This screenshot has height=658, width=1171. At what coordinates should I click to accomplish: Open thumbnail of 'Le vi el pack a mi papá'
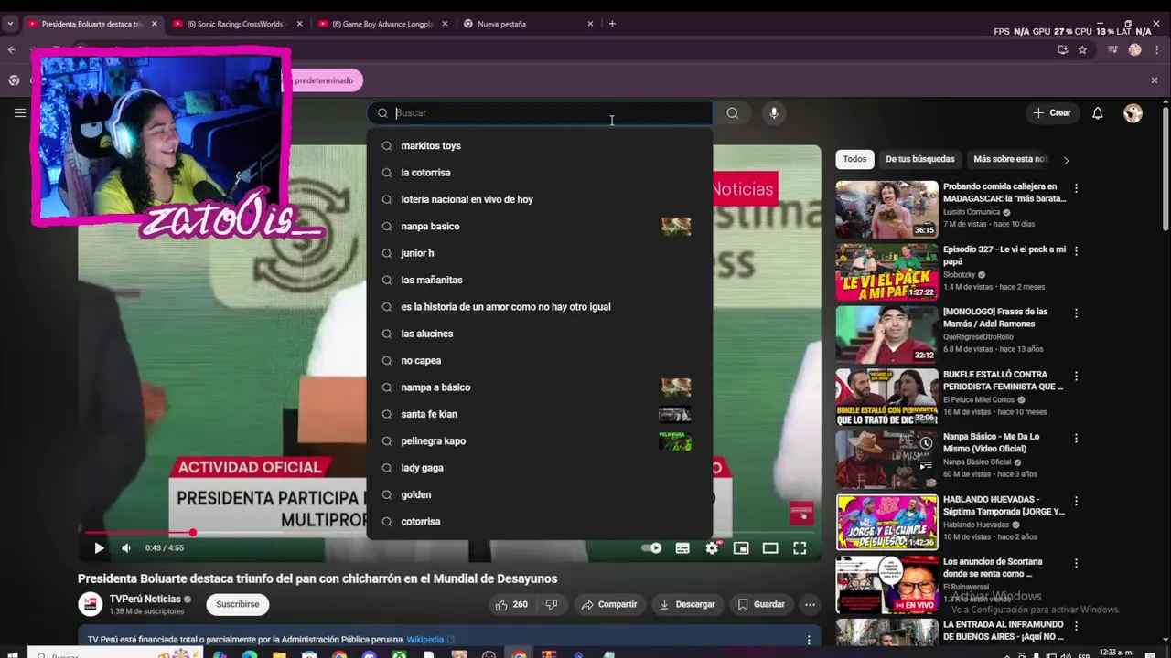coord(886,272)
